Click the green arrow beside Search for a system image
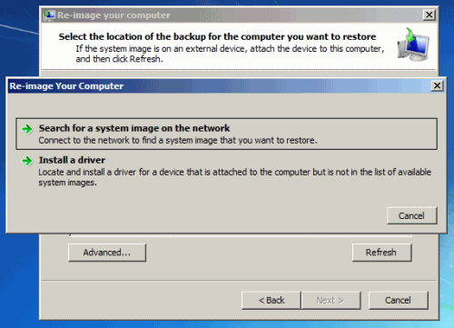Viewport: 454px width, 328px height. click(x=27, y=129)
